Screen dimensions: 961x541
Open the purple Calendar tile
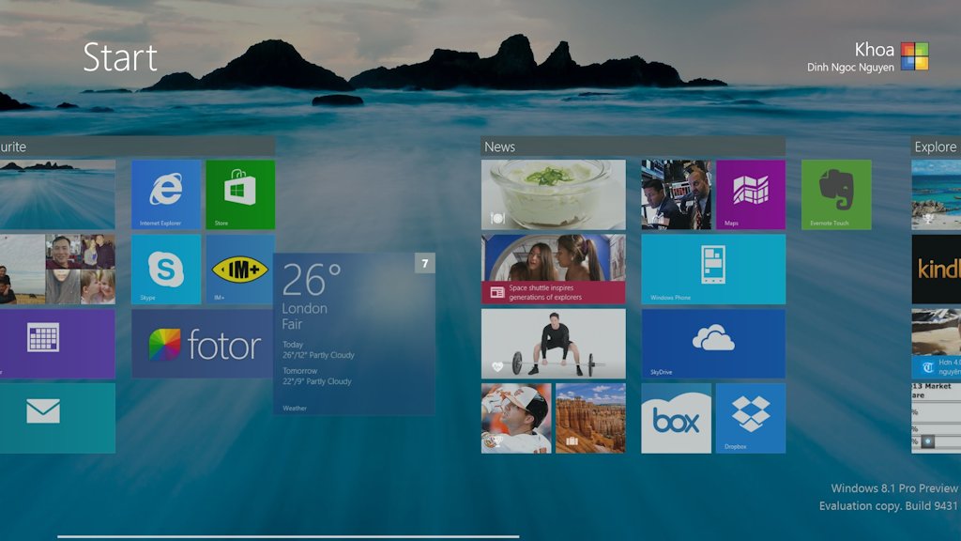57,344
